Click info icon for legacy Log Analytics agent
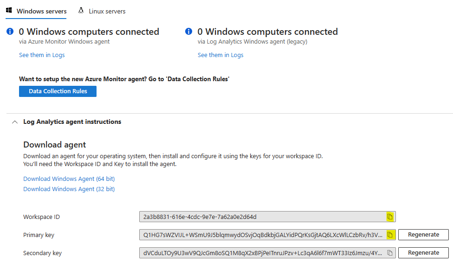Image resolution: width=453 pixels, height=263 pixels. pos(188,32)
